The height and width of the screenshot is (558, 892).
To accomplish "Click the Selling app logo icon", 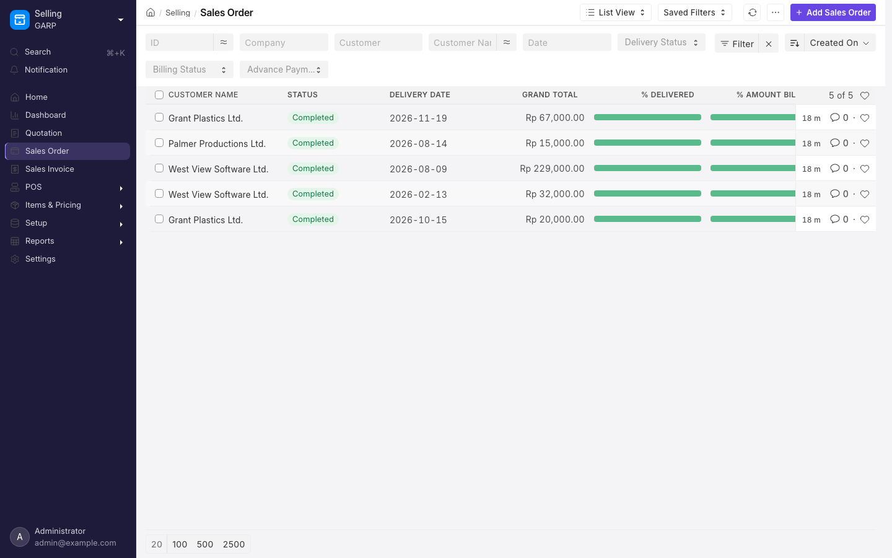I will point(20,20).
